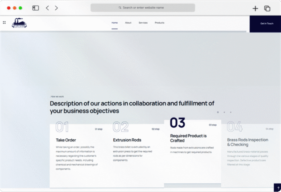Open the dotted grid menu icon
The image size is (281, 192).
[4, 22]
